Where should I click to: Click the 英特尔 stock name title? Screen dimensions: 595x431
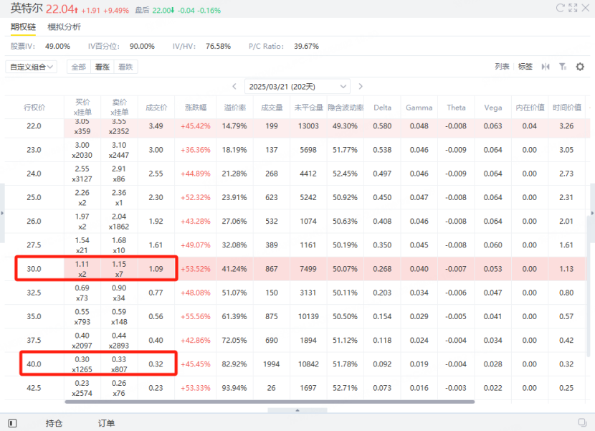pos(27,8)
